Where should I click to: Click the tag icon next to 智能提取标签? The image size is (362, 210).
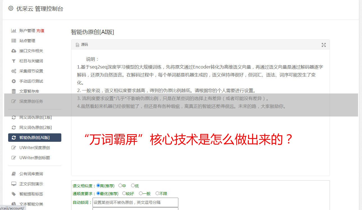(x=14, y=194)
